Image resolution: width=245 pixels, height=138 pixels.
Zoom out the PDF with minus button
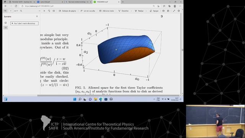tap(39, 11)
